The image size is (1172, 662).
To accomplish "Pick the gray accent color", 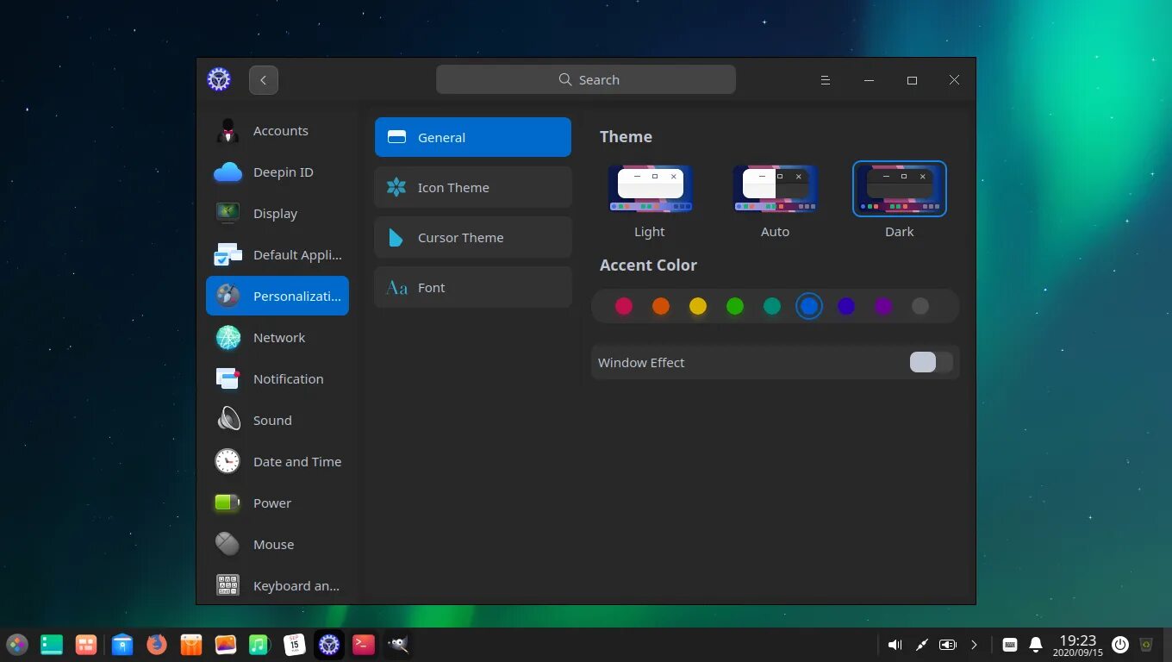I will click(920, 306).
